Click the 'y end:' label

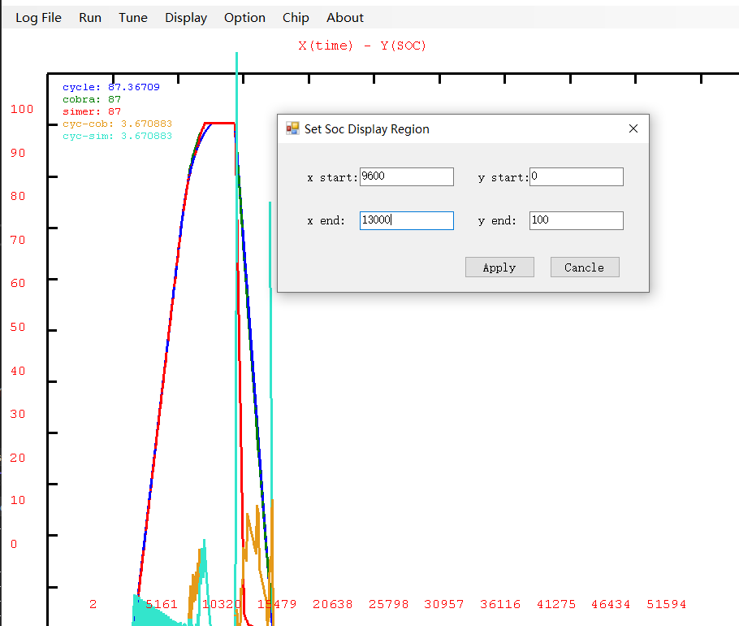point(497,221)
